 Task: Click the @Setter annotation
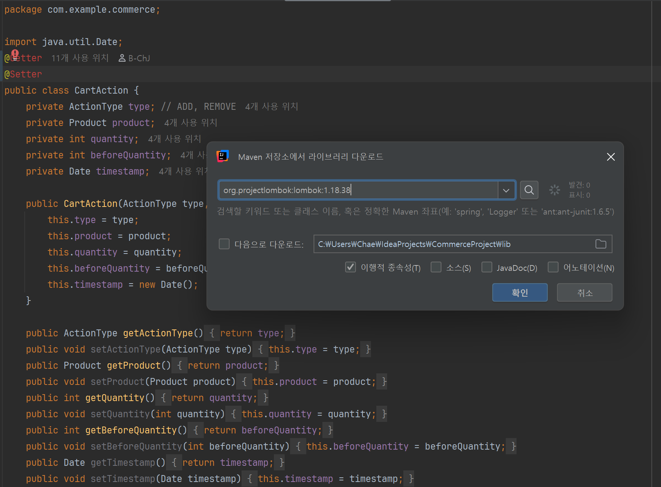pyautogui.click(x=23, y=74)
